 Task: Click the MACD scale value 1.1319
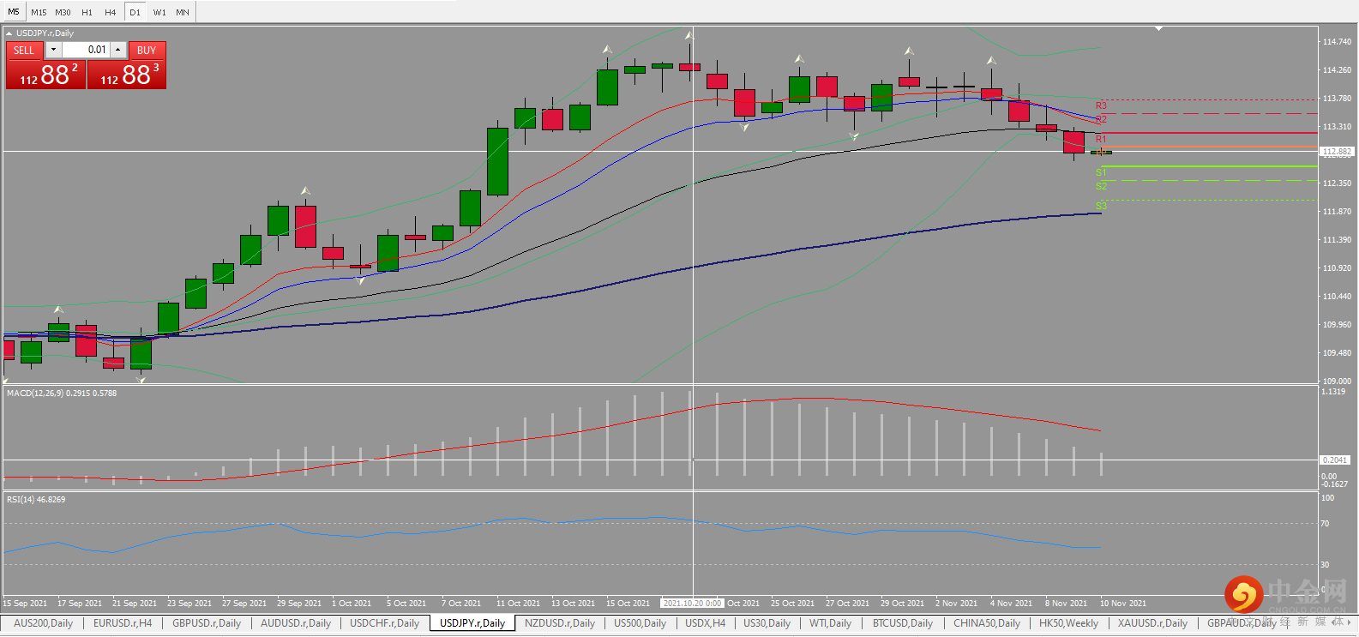pos(1333,392)
